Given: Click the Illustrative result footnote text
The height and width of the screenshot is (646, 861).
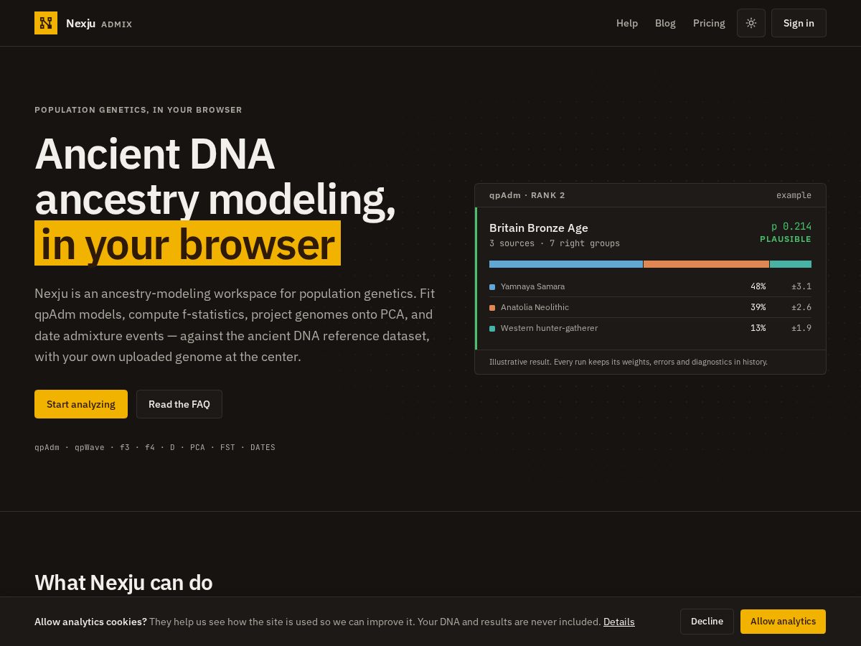Looking at the screenshot, I should tap(629, 362).
